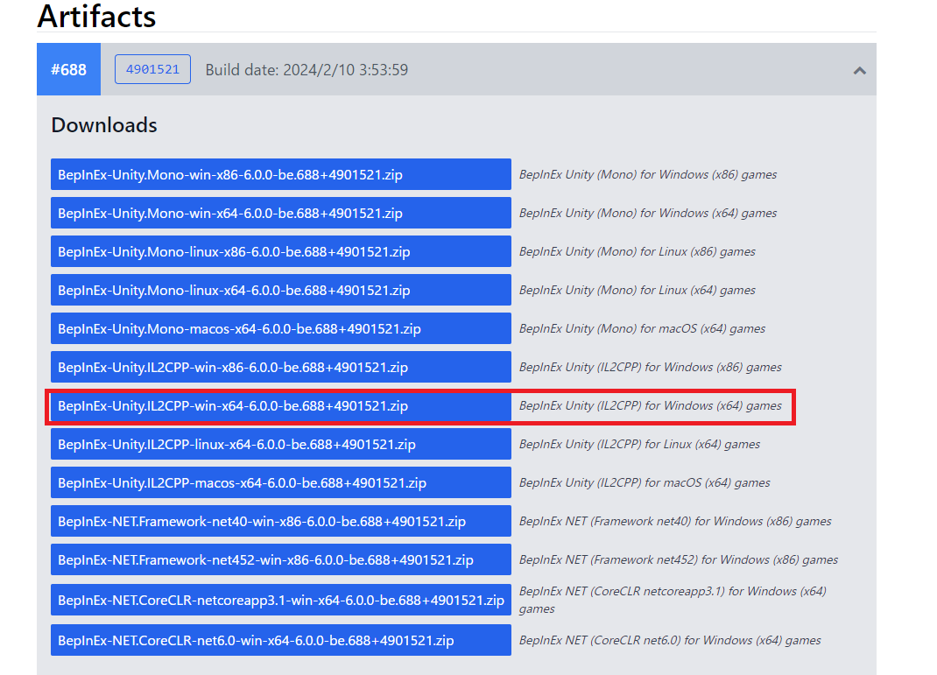Collapse build #688 with the chevron arrow

click(x=859, y=70)
